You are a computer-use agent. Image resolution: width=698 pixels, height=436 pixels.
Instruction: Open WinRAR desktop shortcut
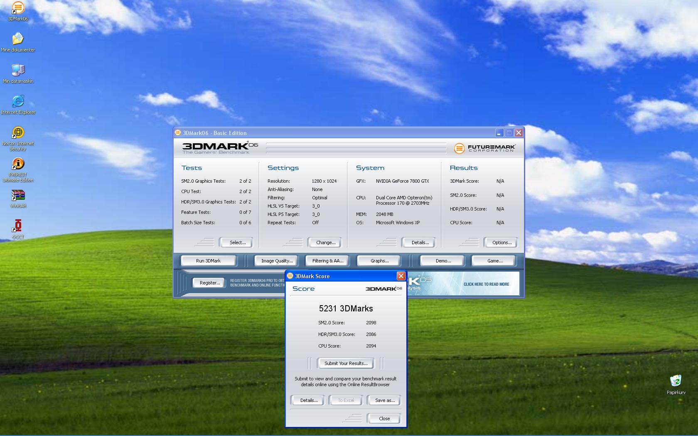click(x=18, y=198)
